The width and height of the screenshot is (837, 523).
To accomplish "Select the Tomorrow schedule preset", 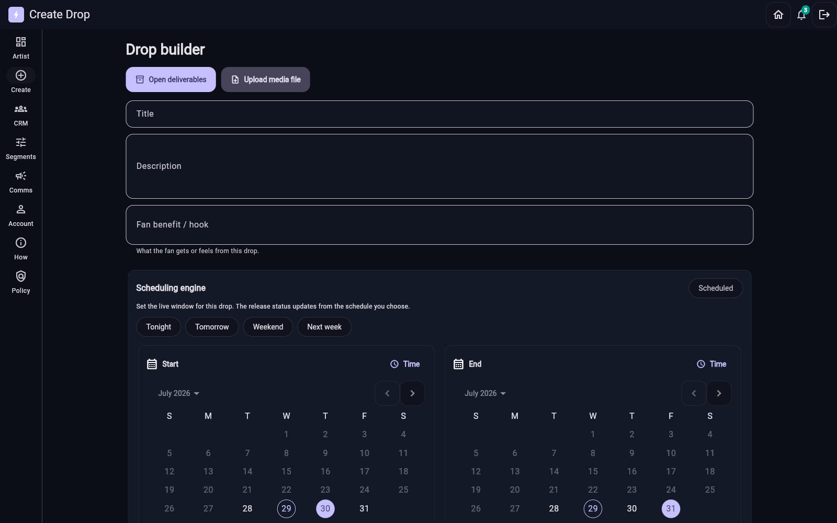I will (x=212, y=327).
